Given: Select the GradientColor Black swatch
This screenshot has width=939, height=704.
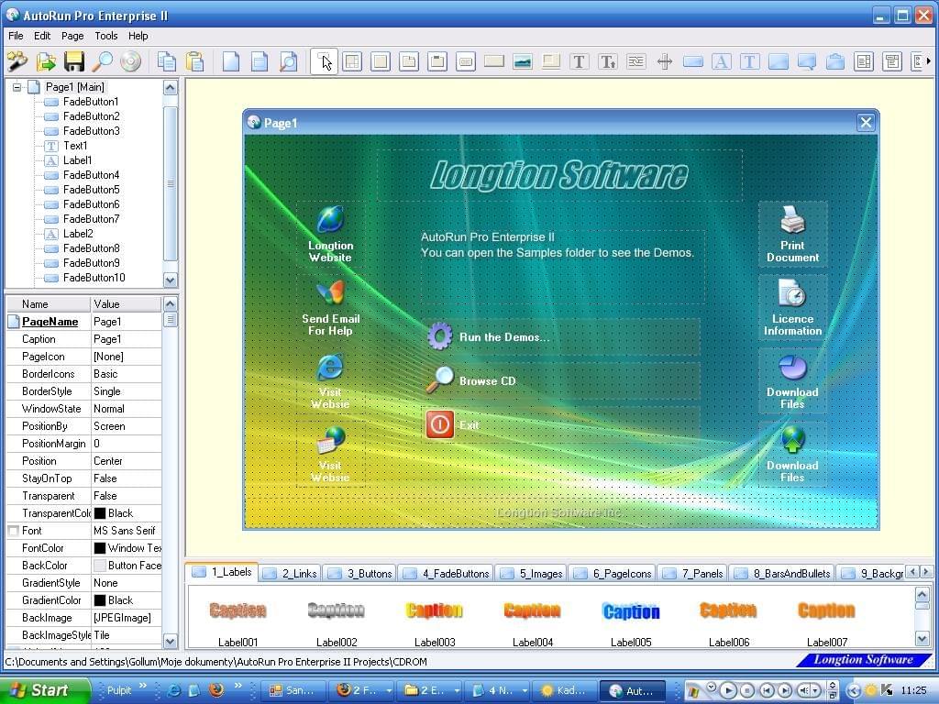Looking at the screenshot, I should [100, 599].
